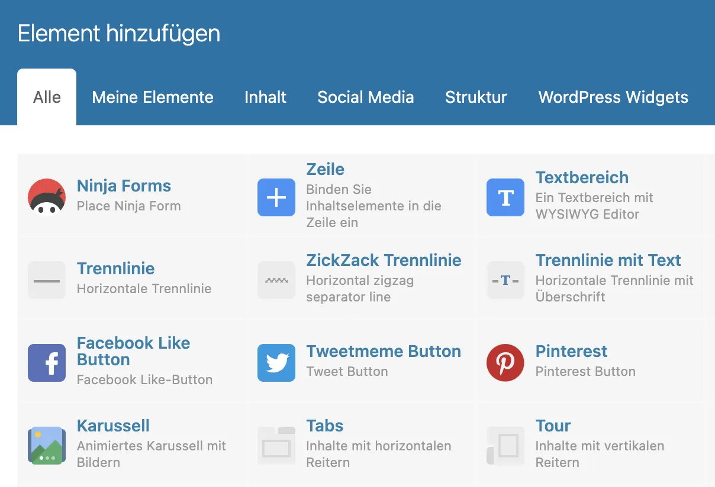Select the blue plus Zeile icon
The image size is (715, 487).
point(276,197)
